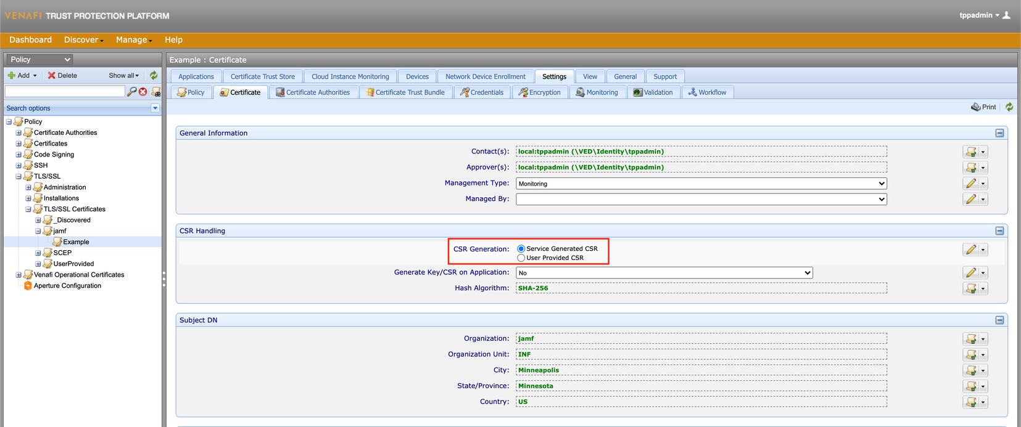Expand the Search options panel

[155, 108]
